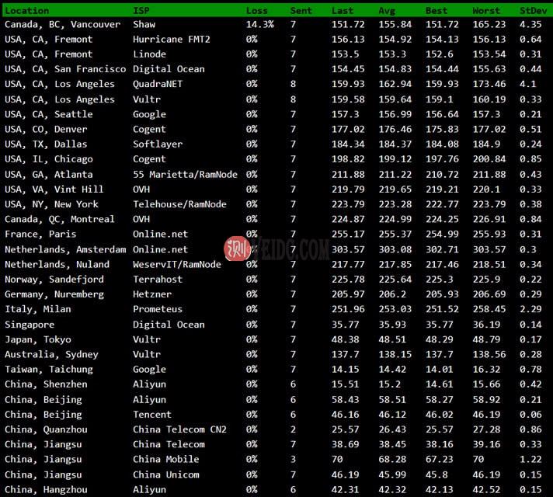Click the Location column header
Viewport: 553px width, 497px height.
pos(27,11)
